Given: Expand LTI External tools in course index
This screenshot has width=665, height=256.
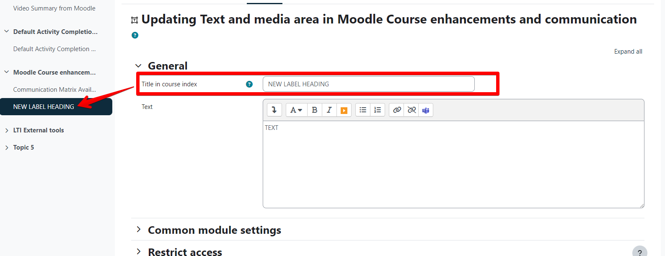Looking at the screenshot, I should coord(7,130).
